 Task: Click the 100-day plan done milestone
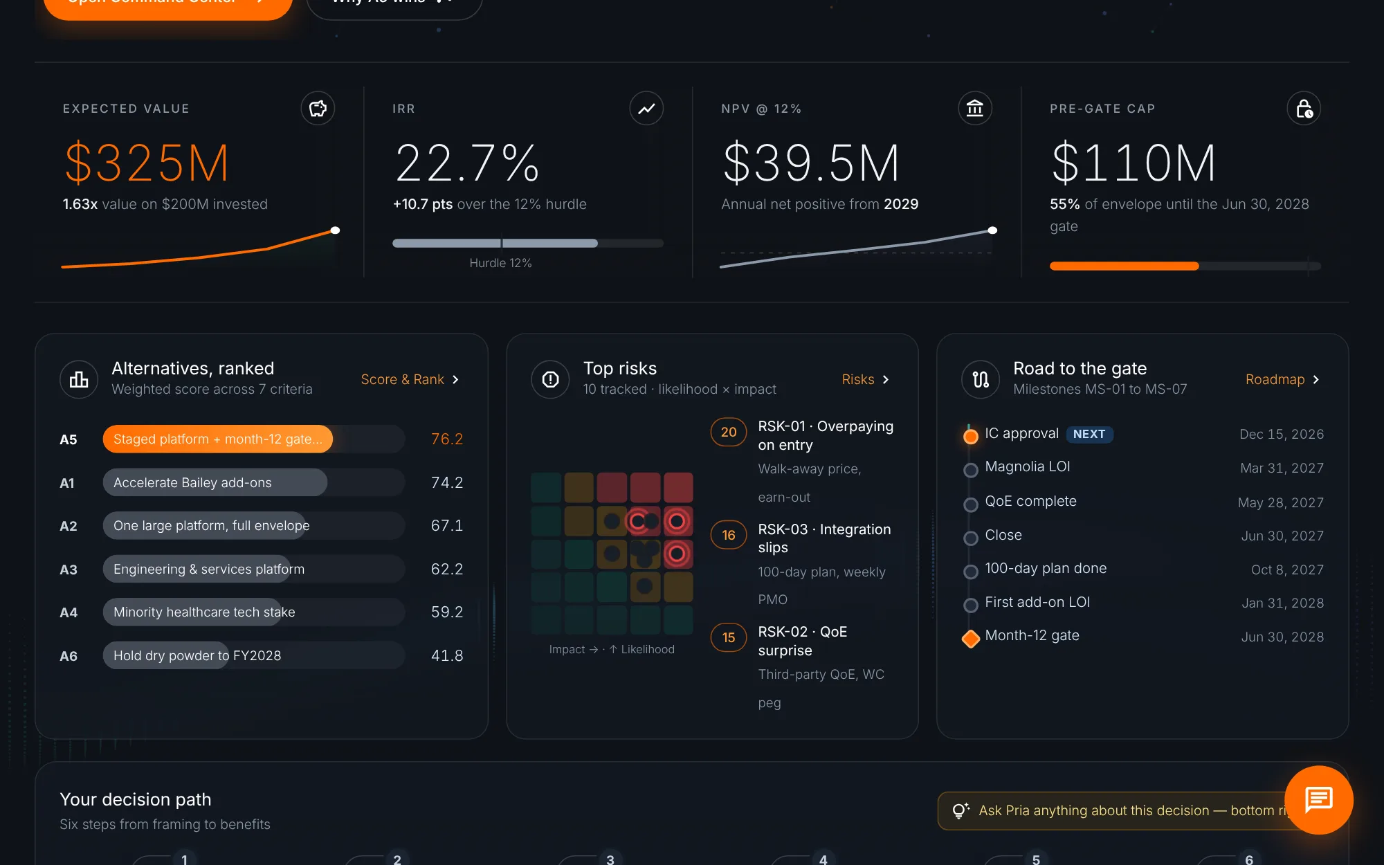click(x=1046, y=568)
